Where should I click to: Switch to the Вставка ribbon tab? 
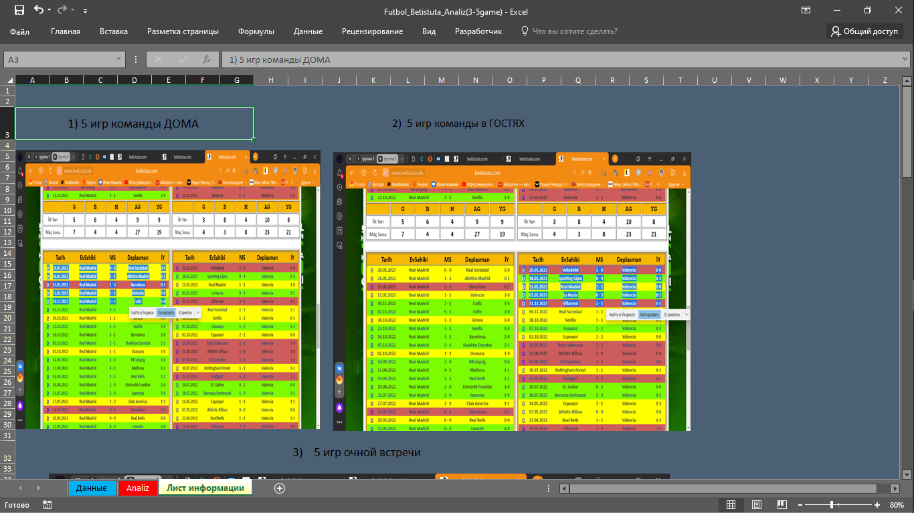114,31
